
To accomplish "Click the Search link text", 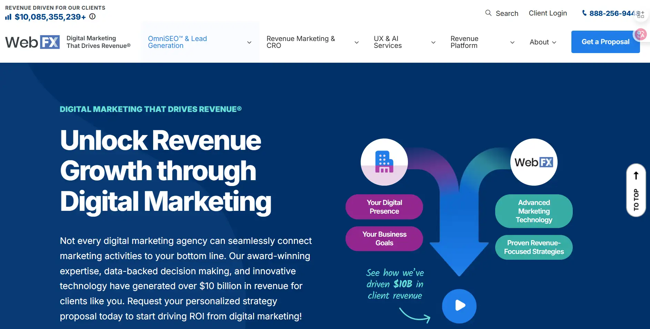I will coord(507,13).
